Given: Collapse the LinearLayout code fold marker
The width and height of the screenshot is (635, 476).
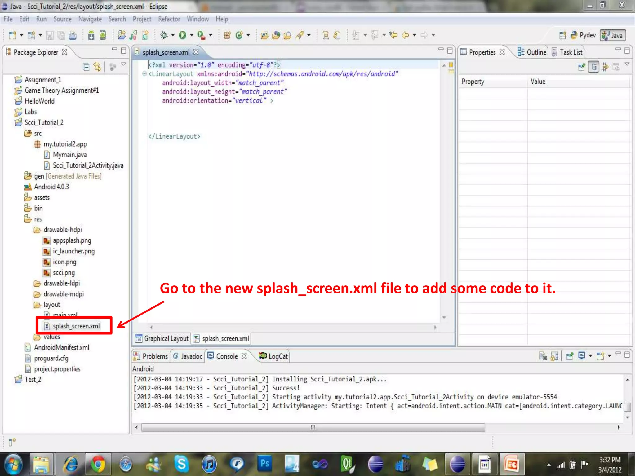Looking at the screenshot, I should click(x=144, y=74).
